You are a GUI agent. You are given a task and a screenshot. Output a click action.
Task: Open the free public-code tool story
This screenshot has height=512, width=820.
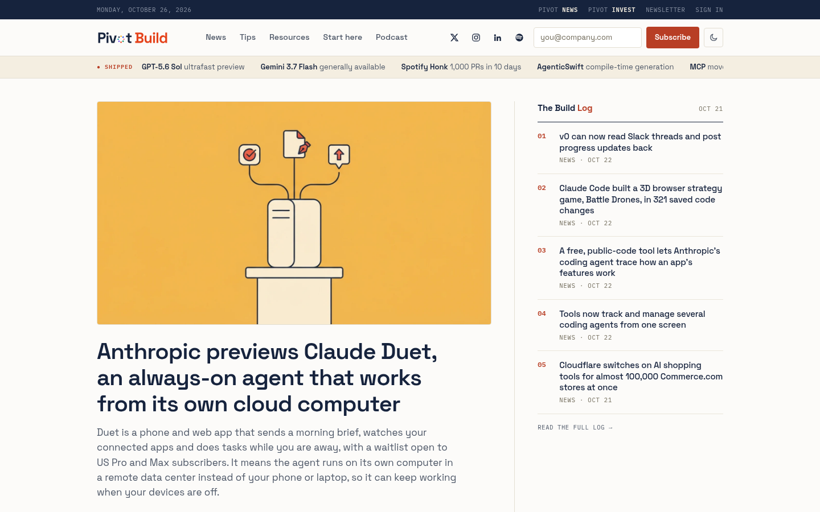[x=639, y=262]
